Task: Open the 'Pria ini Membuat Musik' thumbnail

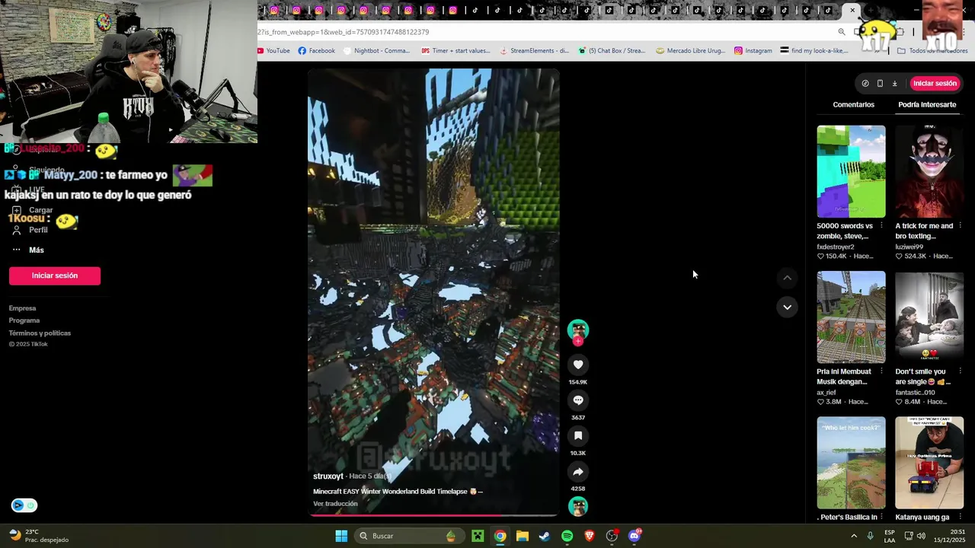Action: (x=851, y=317)
